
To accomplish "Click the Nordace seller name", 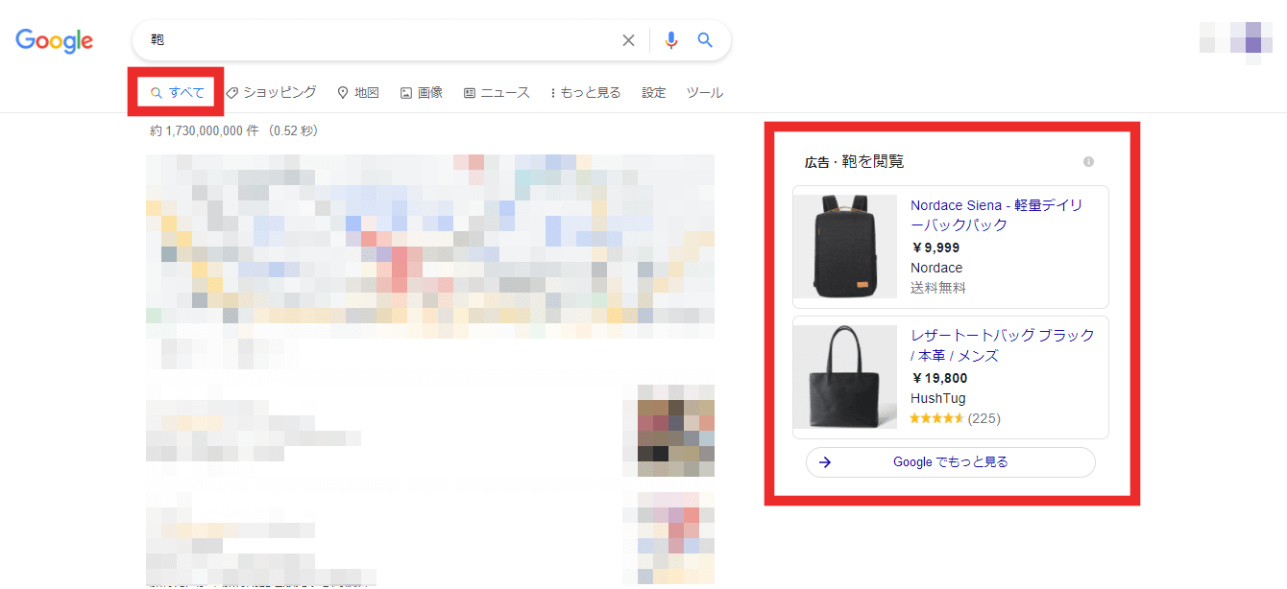I will (936, 268).
